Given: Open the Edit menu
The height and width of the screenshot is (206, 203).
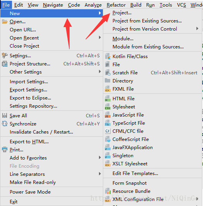Looking at the screenshot, I should (19, 5).
